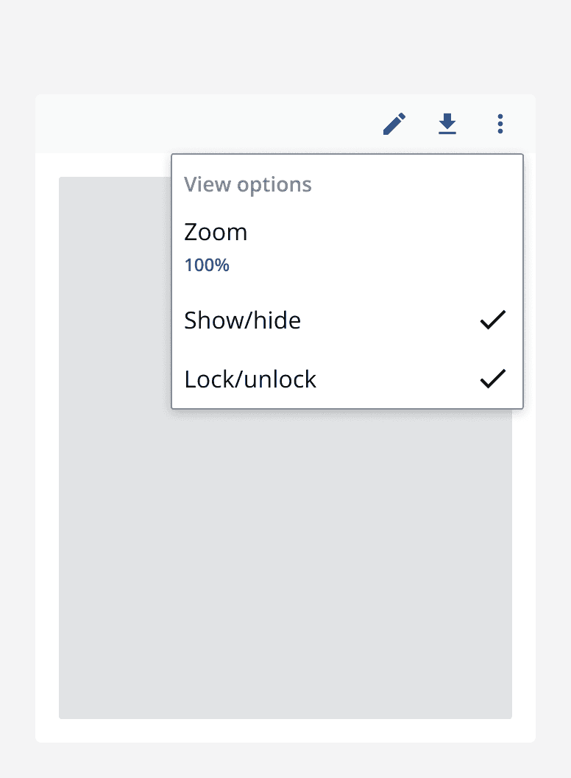This screenshot has width=571, height=778.
Task: Adjust zoom by clicking the 100% value
Action: 207,265
